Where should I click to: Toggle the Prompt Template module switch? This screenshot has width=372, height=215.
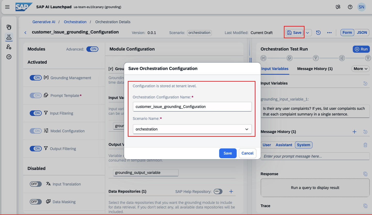(x=36, y=95)
